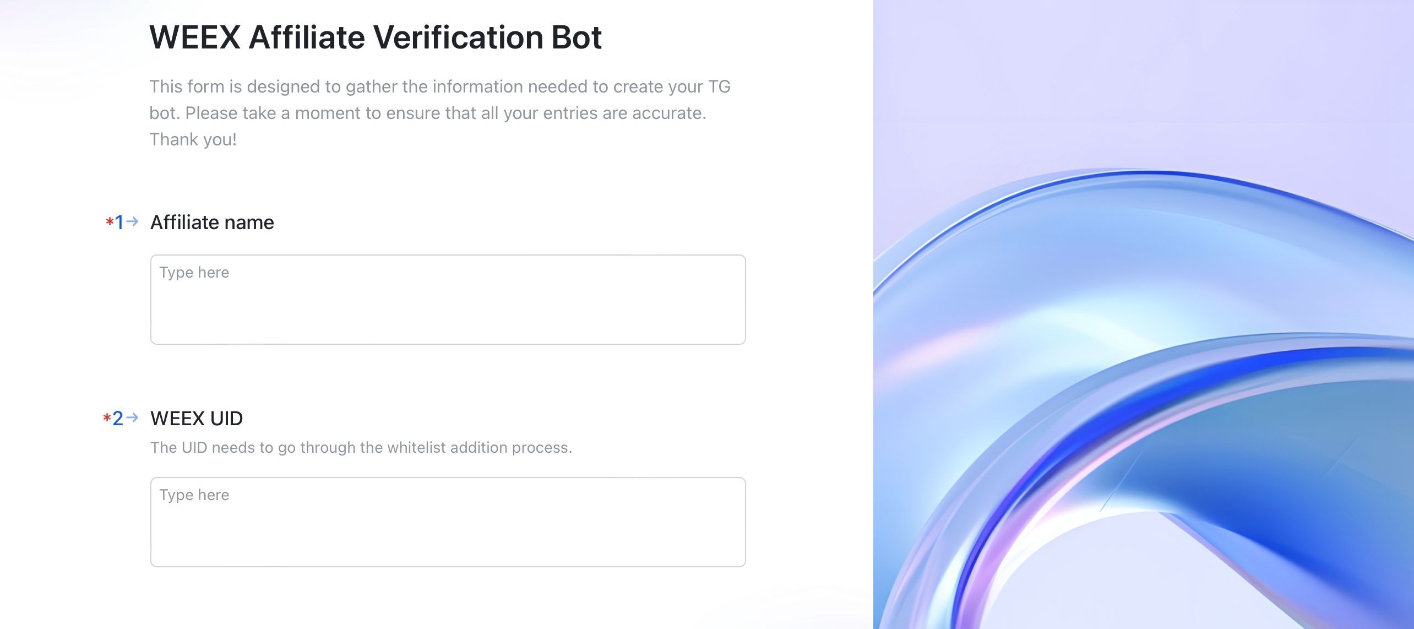Click the blue arrow icon beside question 2
The height and width of the screenshot is (629, 1414).
point(132,419)
